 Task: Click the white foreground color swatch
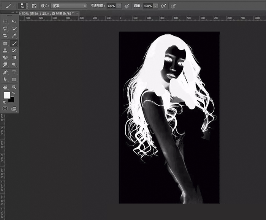point(6,95)
